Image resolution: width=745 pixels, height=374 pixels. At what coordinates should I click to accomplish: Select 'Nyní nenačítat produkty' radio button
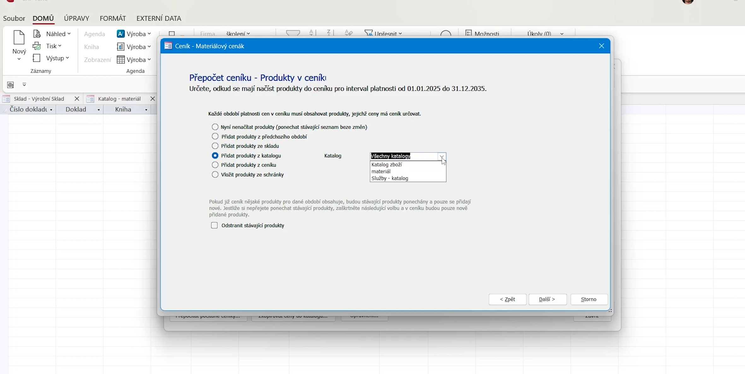[215, 127]
